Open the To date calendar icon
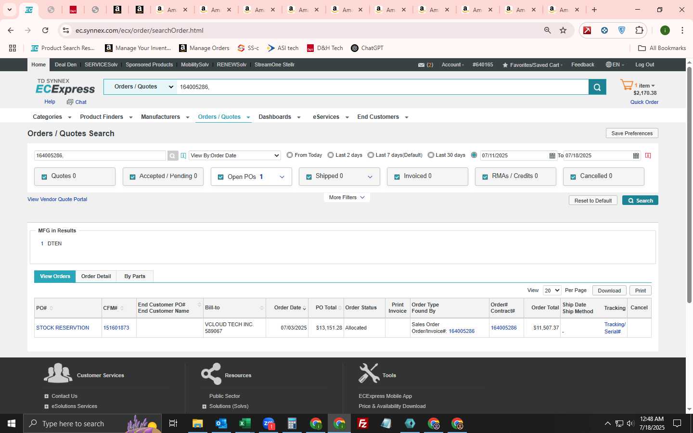 pyautogui.click(x=636, y=155)
